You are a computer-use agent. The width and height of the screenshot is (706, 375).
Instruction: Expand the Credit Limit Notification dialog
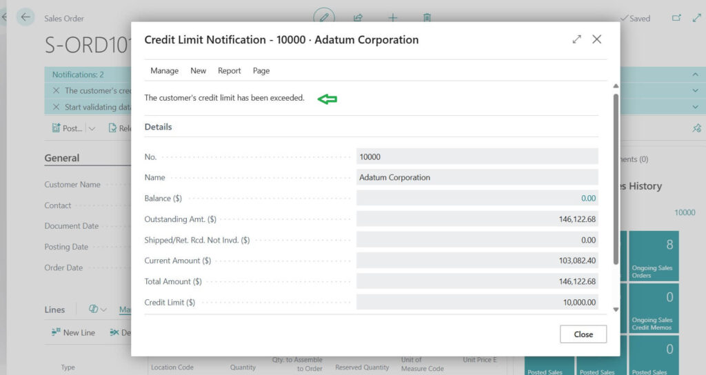[x=577, y=39]
